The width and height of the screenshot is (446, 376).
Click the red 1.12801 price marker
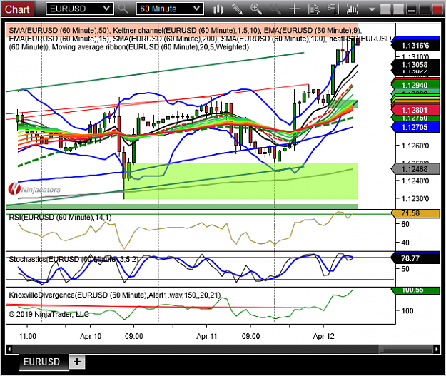click(415, 110)
